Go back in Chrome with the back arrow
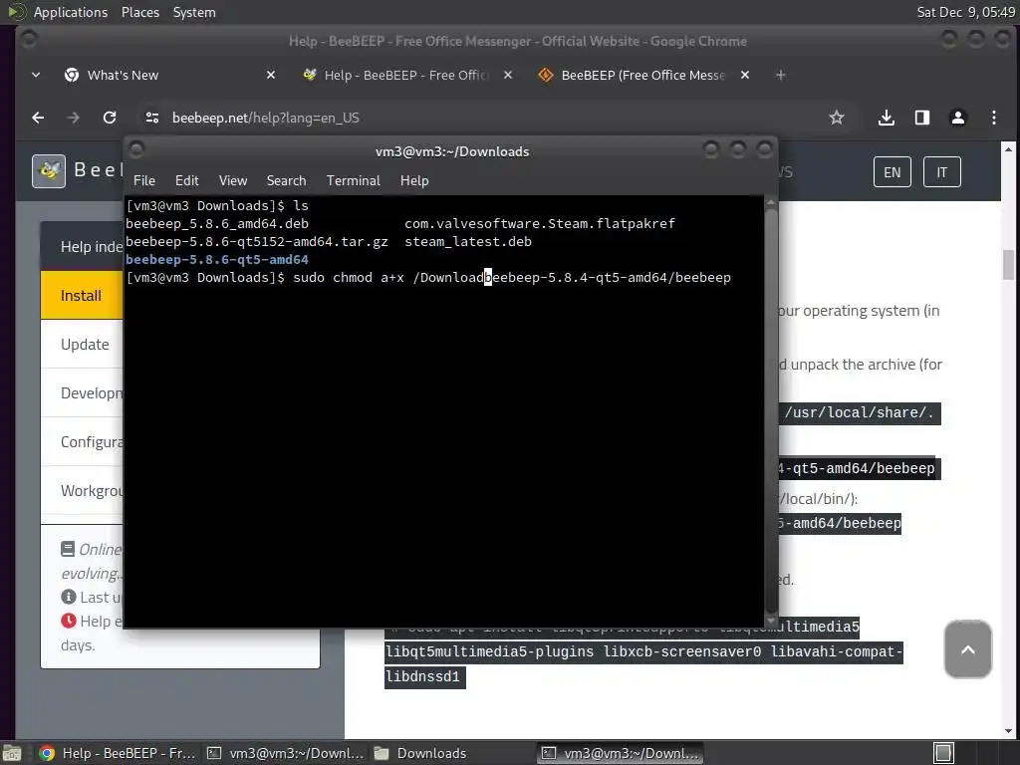 point(39,118)
